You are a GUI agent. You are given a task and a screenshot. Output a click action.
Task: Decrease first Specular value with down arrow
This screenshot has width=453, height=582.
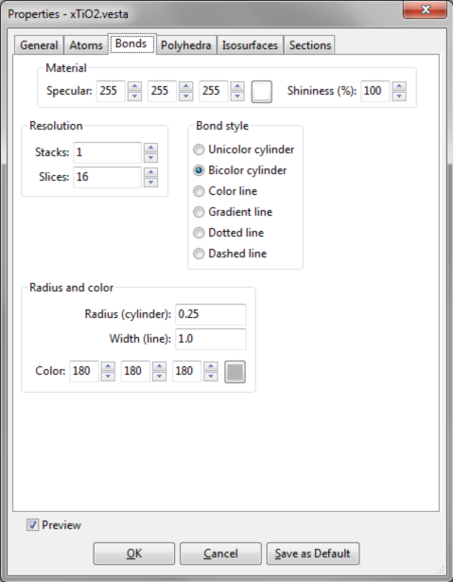coord(134,97)
